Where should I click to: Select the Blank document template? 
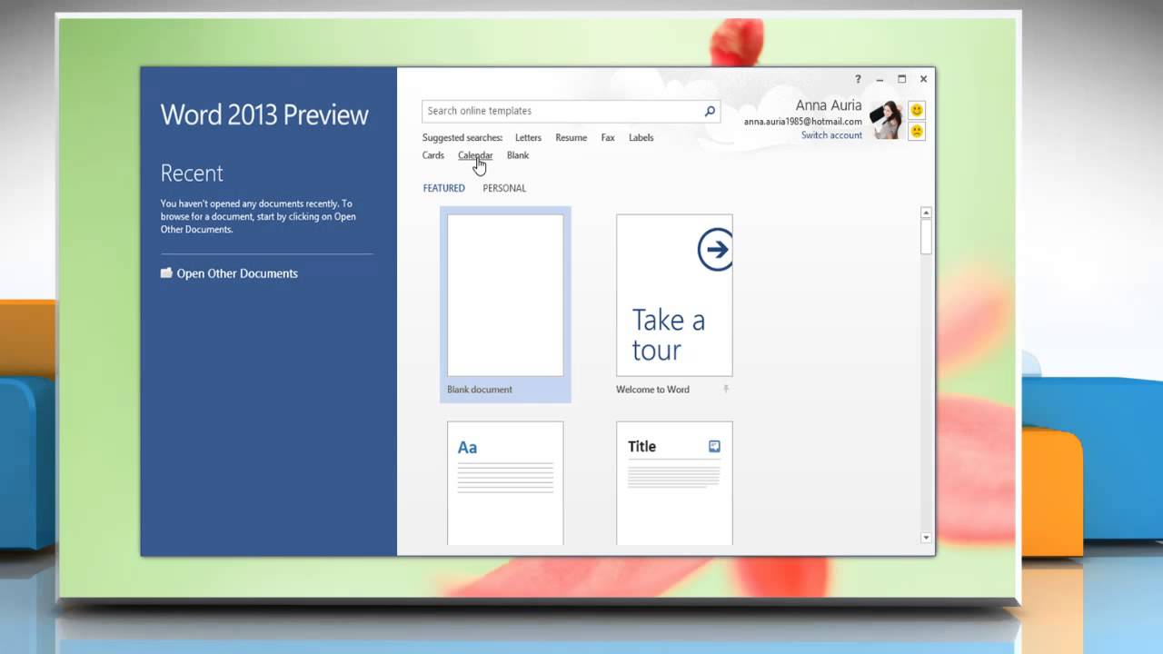tap(505, 304)
